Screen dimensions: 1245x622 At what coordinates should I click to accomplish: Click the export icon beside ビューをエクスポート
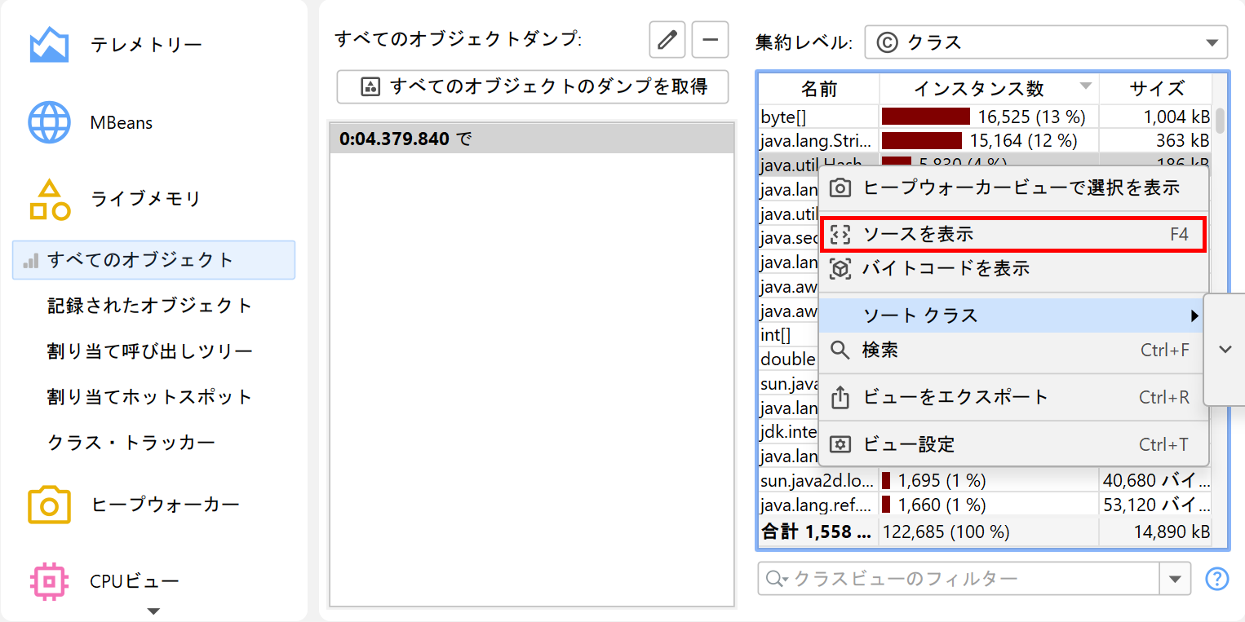coord(840,397)
